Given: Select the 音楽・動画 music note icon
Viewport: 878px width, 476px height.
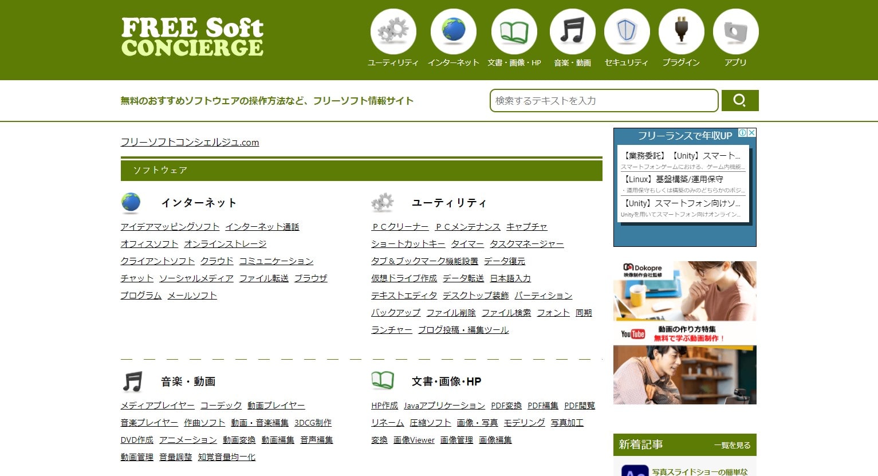Looking at the screenshot, I should pyautogui.click(x=573, y=32).
